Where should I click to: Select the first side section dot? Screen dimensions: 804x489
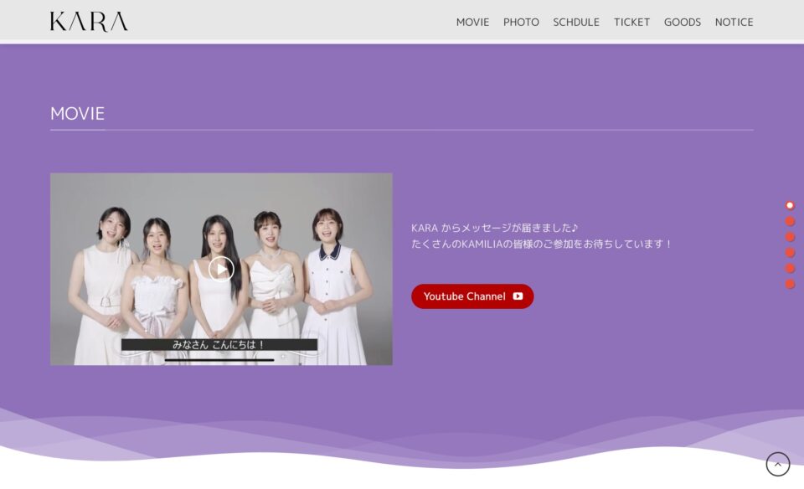790,205
